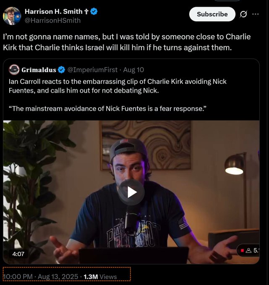Open the @HarrisonHSmith handle link
The height and width of the screenshot is (285, 269).
(x=52, y=21)
